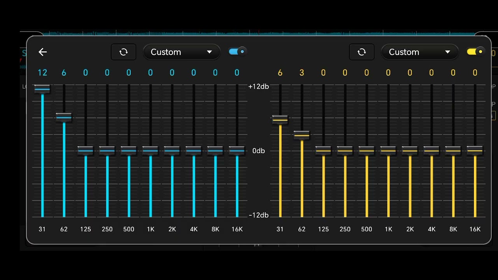This screenshot has width=498, height=280.
Task: Click the blue 125 Hz slider handle
Action: click(86, 150)
